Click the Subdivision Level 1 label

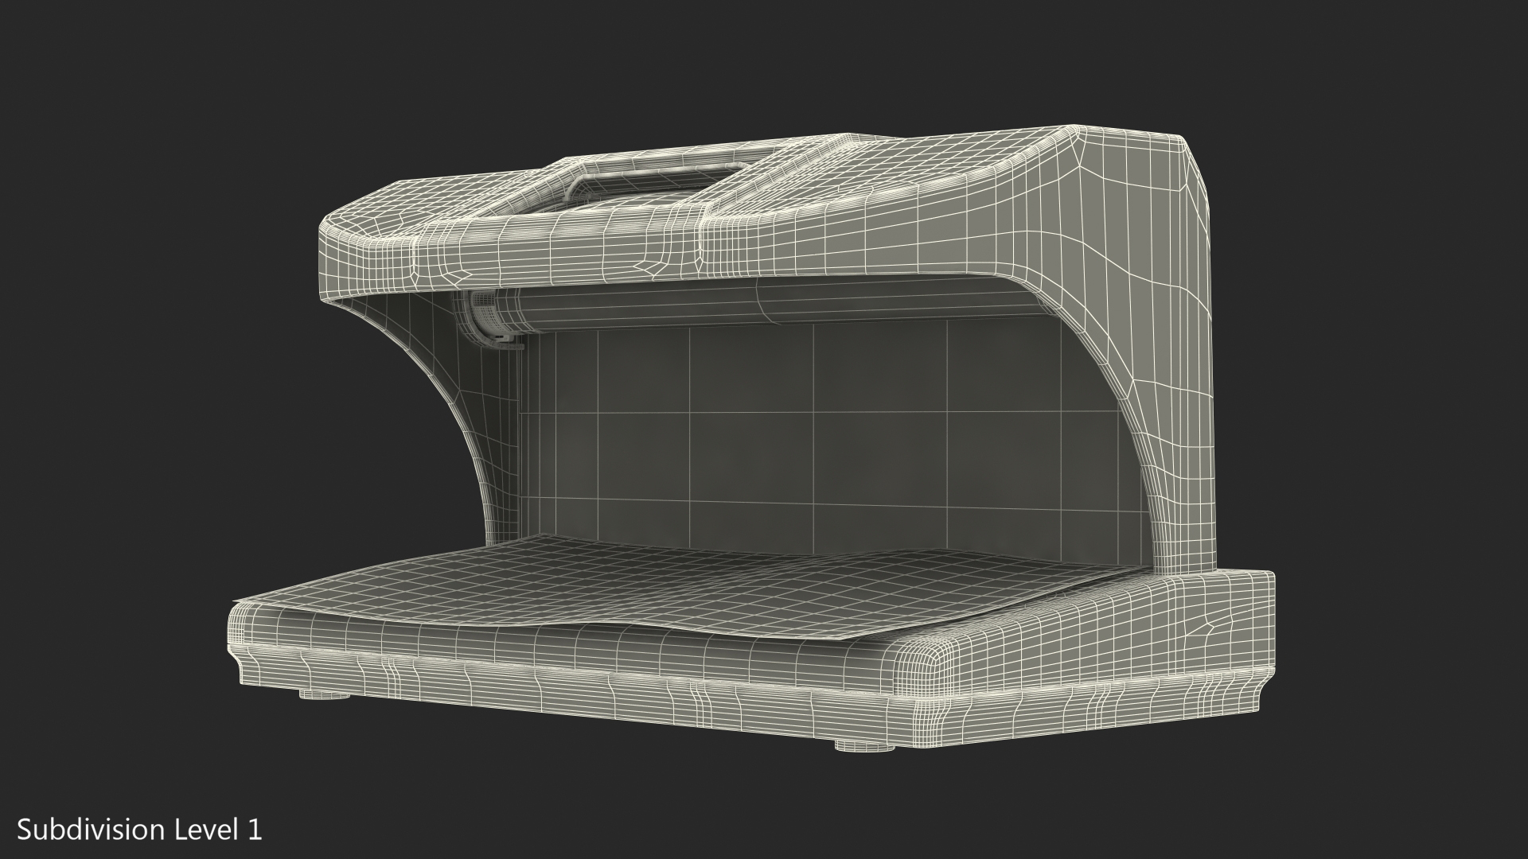139,830
